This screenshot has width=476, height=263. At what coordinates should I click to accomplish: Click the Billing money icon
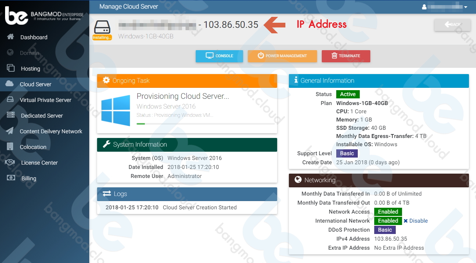11,178
